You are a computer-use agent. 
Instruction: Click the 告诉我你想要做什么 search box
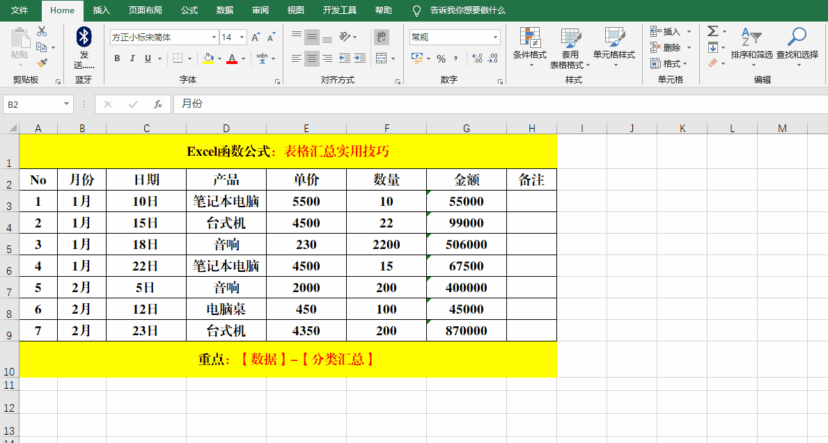pyautogui.click(x=467, y=10)
